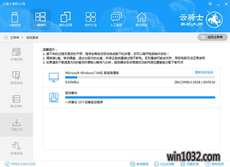Click the 9.42MB/s download speed text
Image resolution: width=230 pixels, height=167 pixels.
pyautogui.click(x=72, y=82)
